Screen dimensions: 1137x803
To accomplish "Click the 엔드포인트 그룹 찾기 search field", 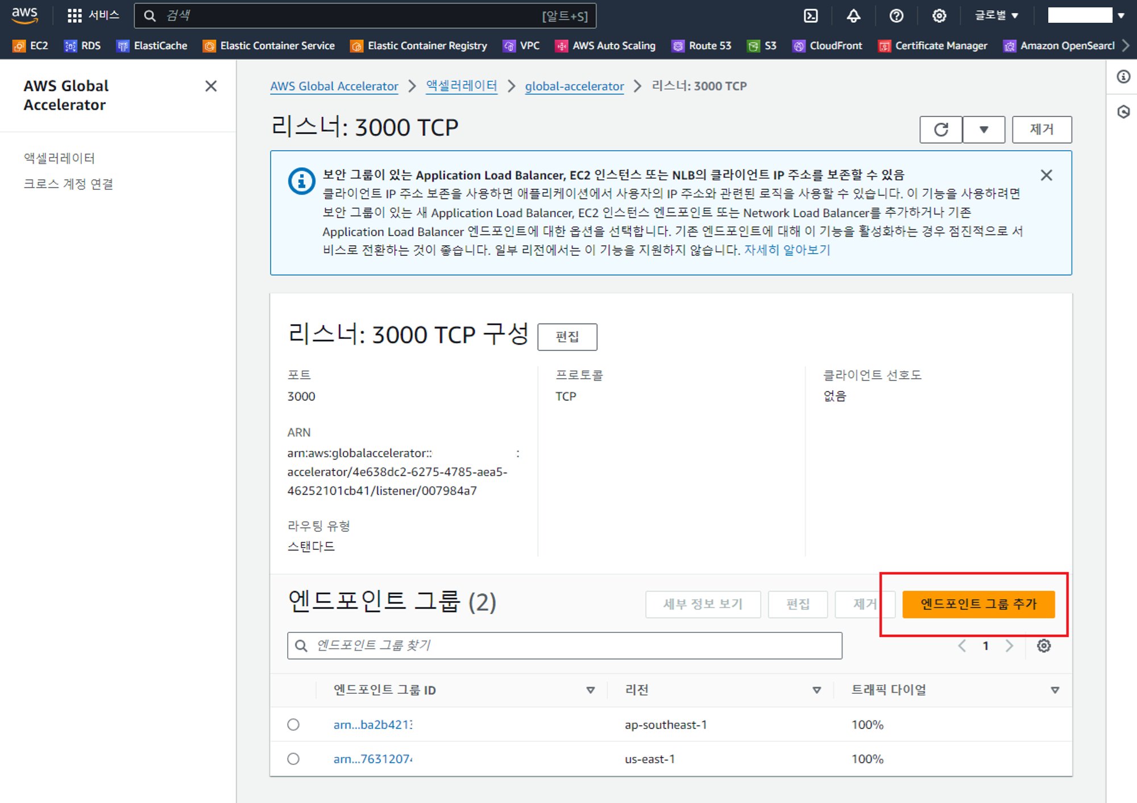I will pyautogui.click(x=565, y=645).
